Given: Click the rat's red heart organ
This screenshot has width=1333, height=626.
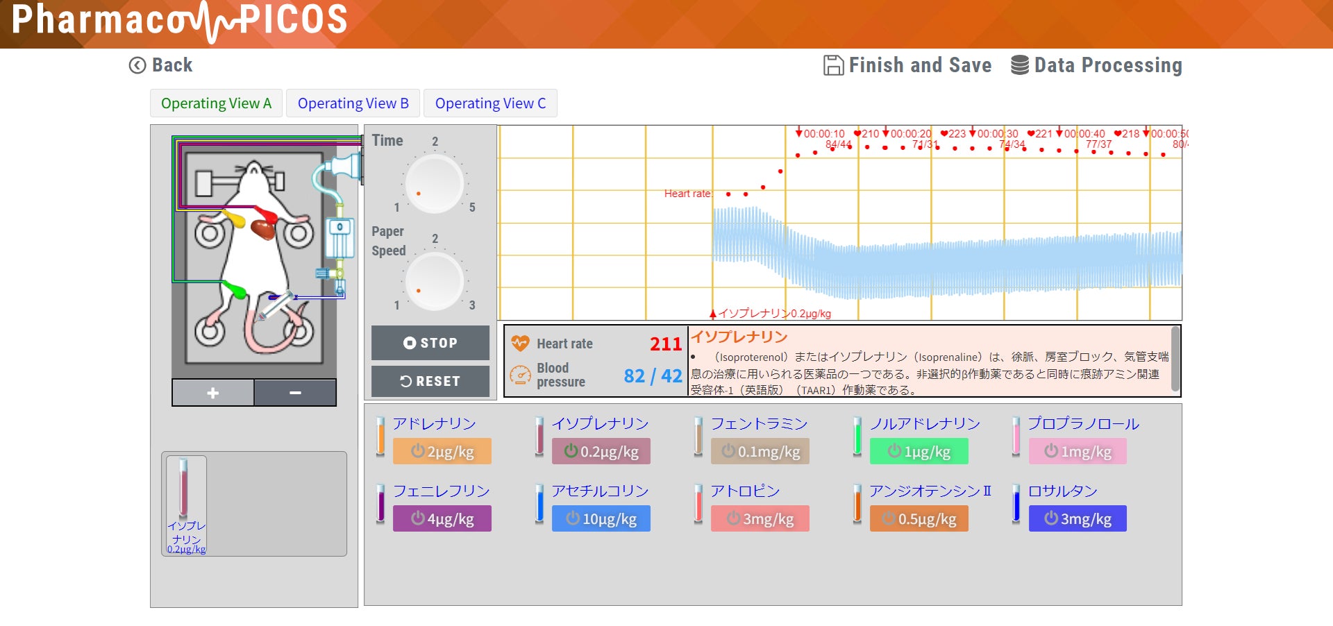Looking at the screenshot, I should [x=262, y=228].
